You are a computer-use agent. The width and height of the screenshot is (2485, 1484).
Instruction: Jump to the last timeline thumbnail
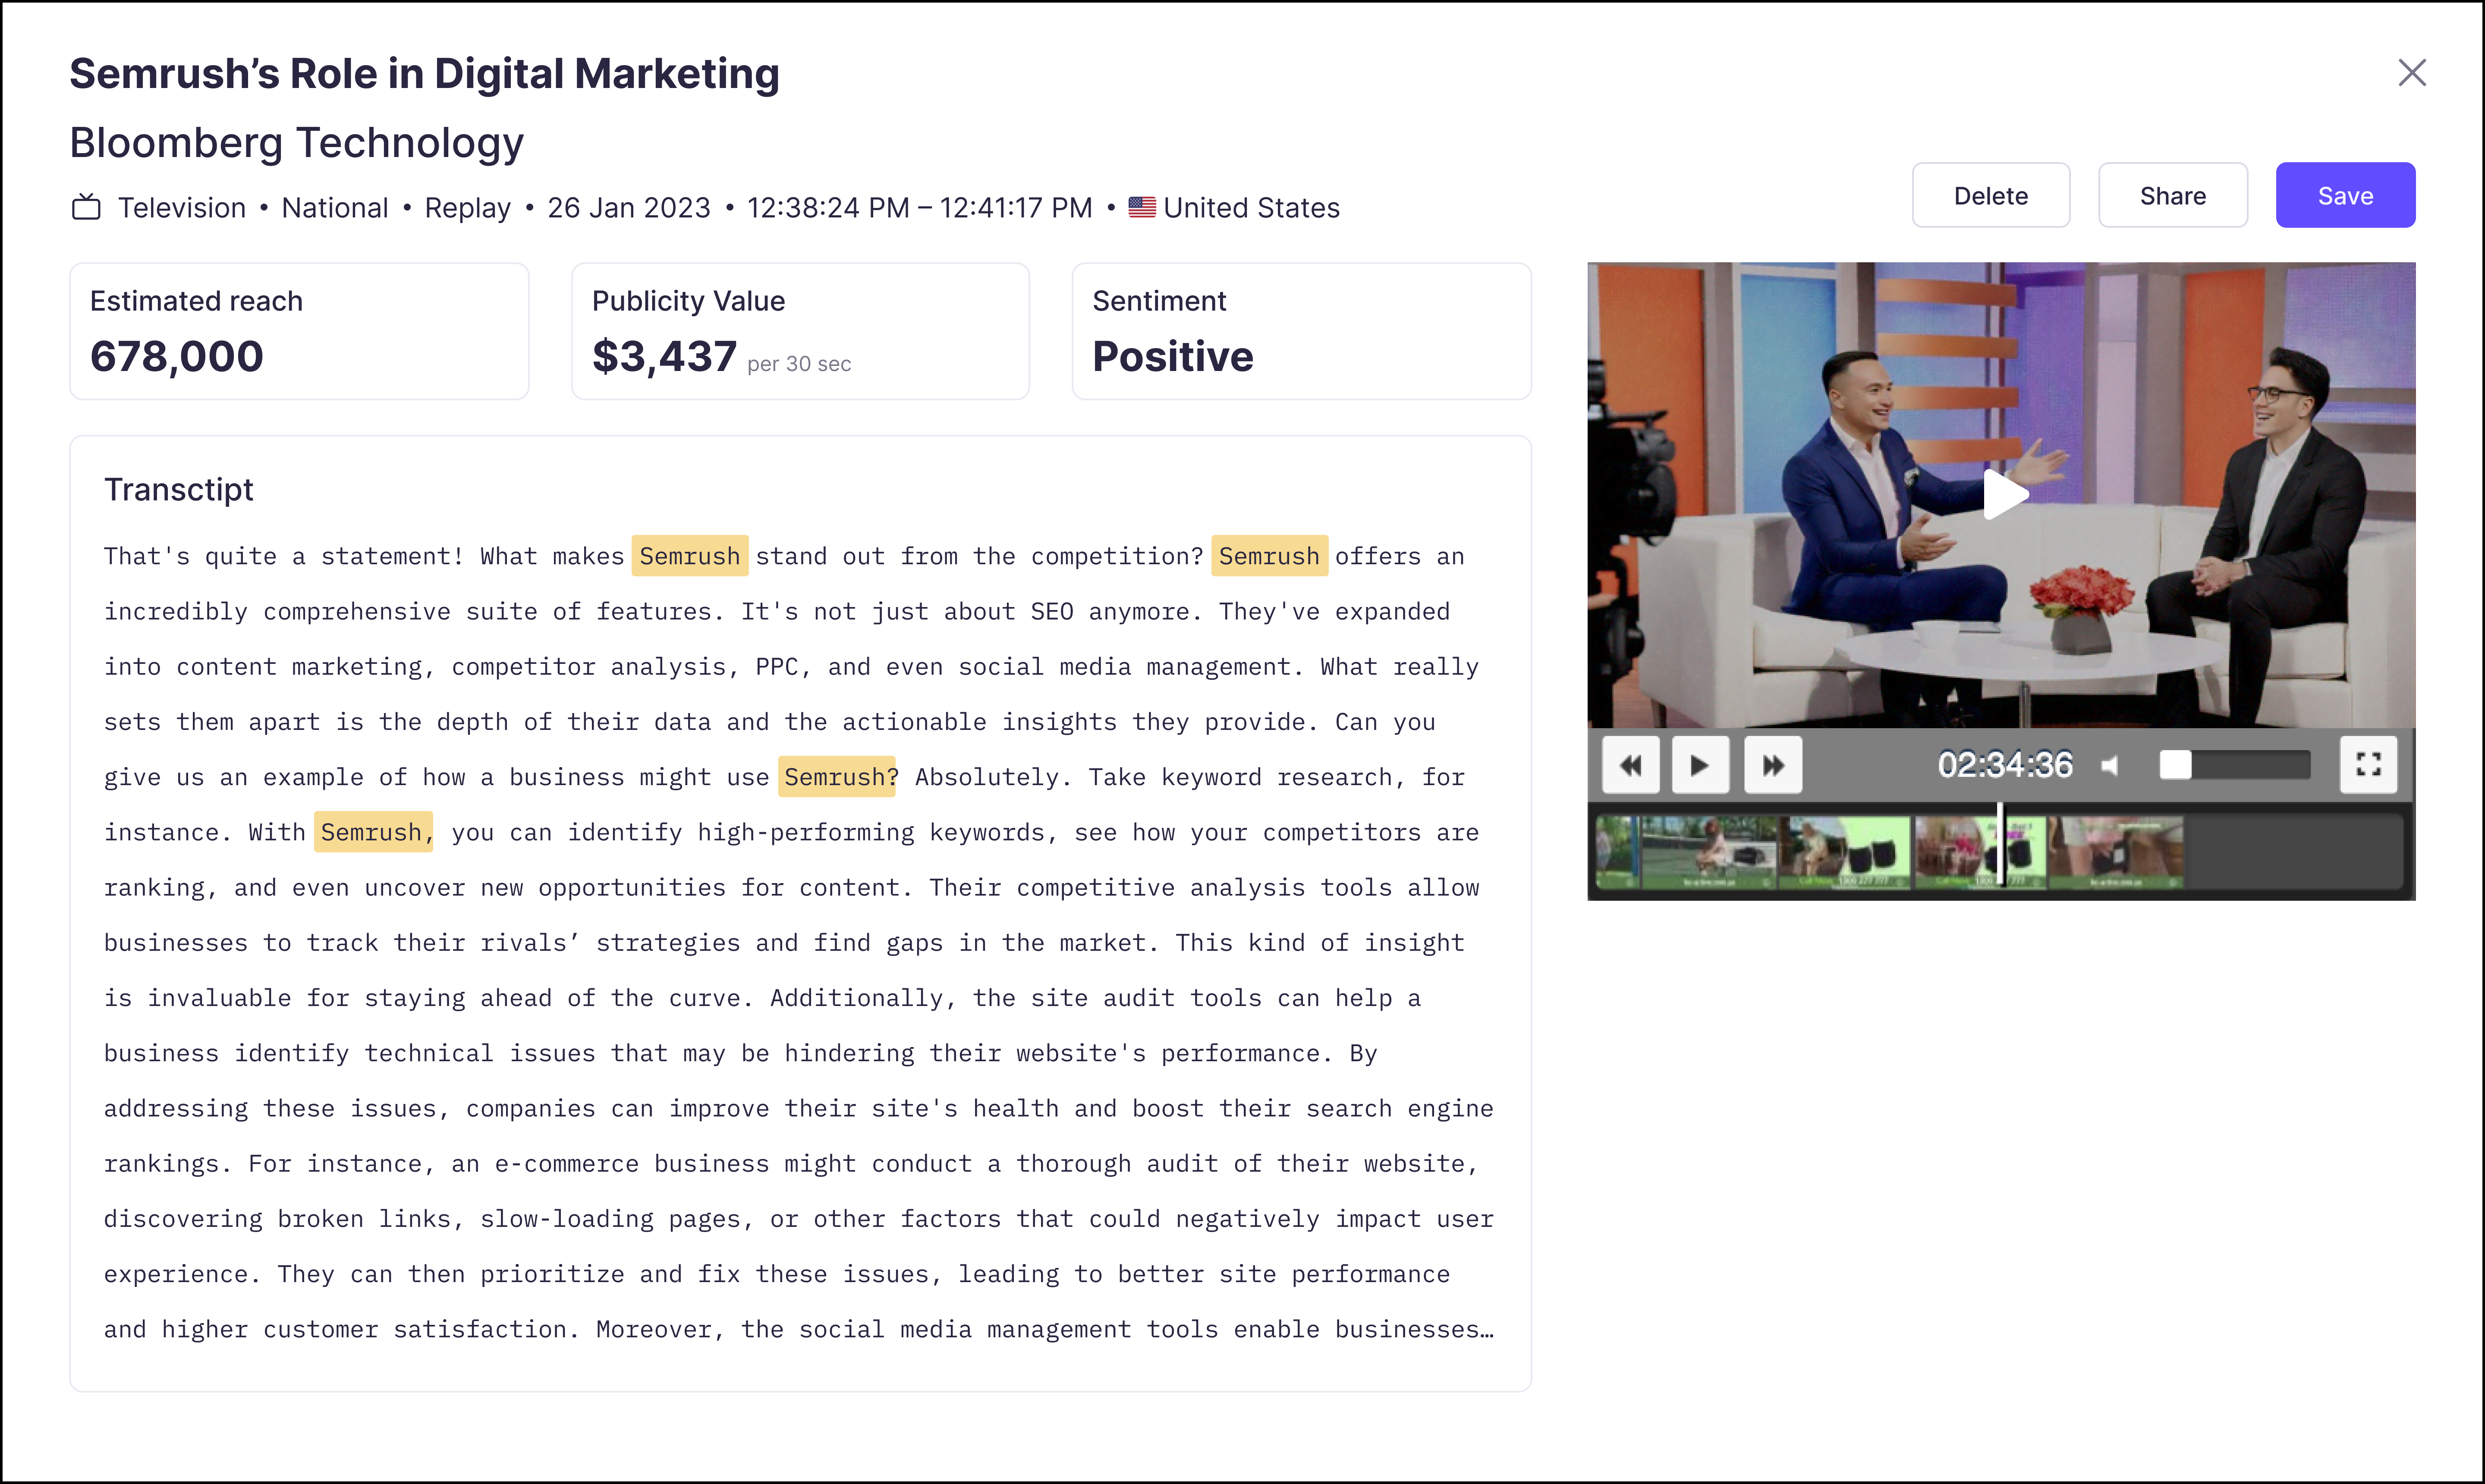2116,852
